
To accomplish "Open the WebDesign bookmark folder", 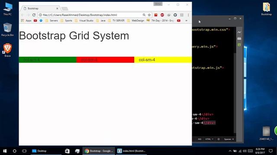I will pos(135,21).
